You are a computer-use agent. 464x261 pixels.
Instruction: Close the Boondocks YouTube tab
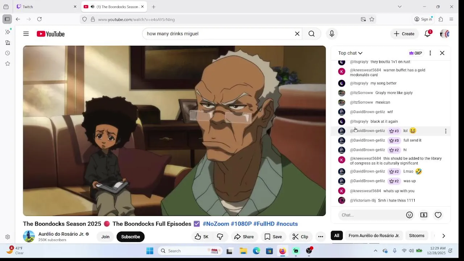[142, 7]
